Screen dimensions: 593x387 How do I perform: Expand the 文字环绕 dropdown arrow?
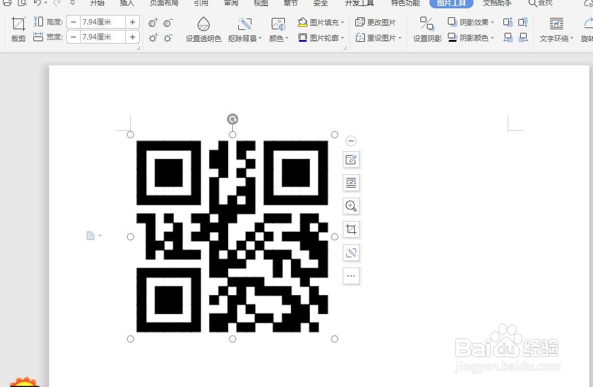[572, 38]
